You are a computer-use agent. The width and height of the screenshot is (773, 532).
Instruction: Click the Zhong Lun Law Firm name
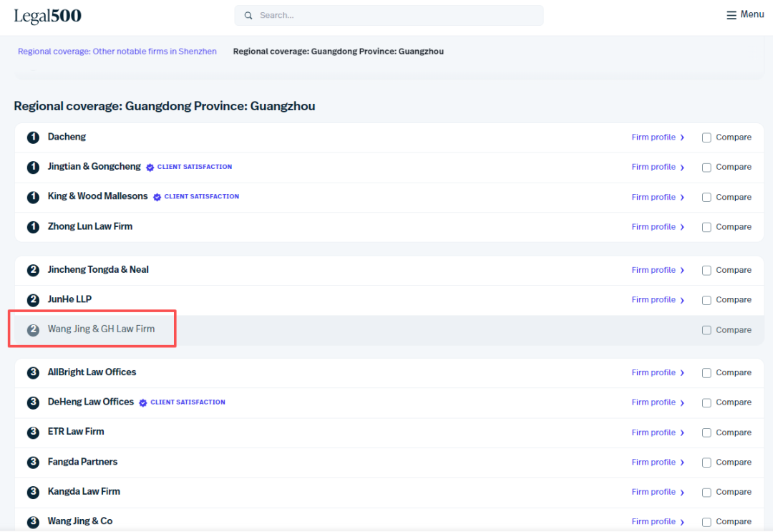[90, 226]
